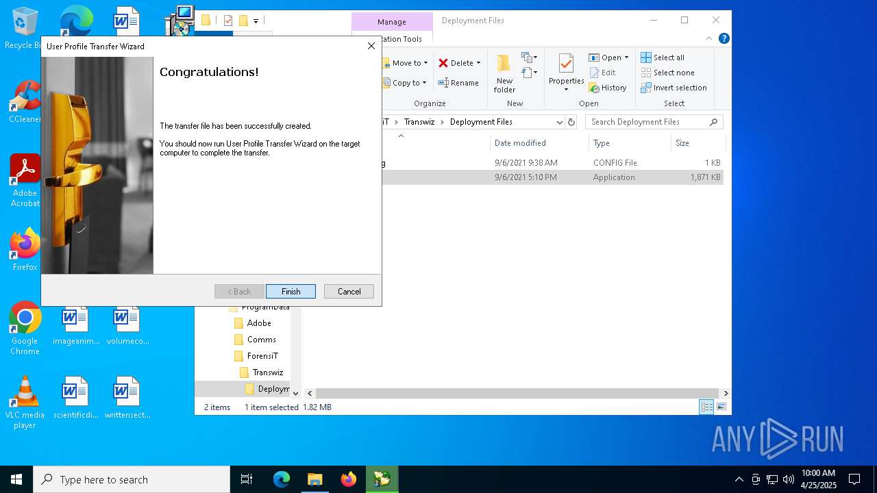Expand the Properties dropdown arrow
877x493 pixels.
click(566, 90)
